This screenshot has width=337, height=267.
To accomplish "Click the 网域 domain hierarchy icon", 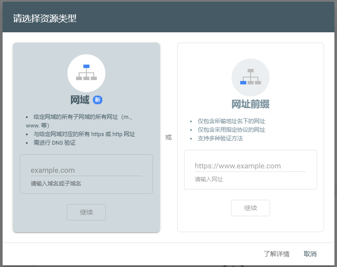I will (x=86, y=73).
